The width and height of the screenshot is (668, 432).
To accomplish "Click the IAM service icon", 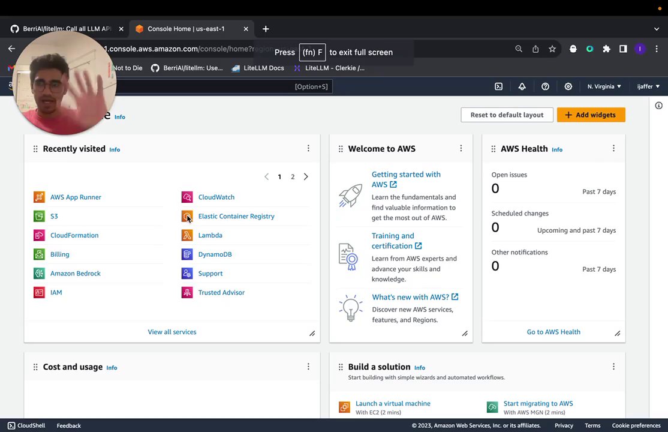I will pos(39,293).
